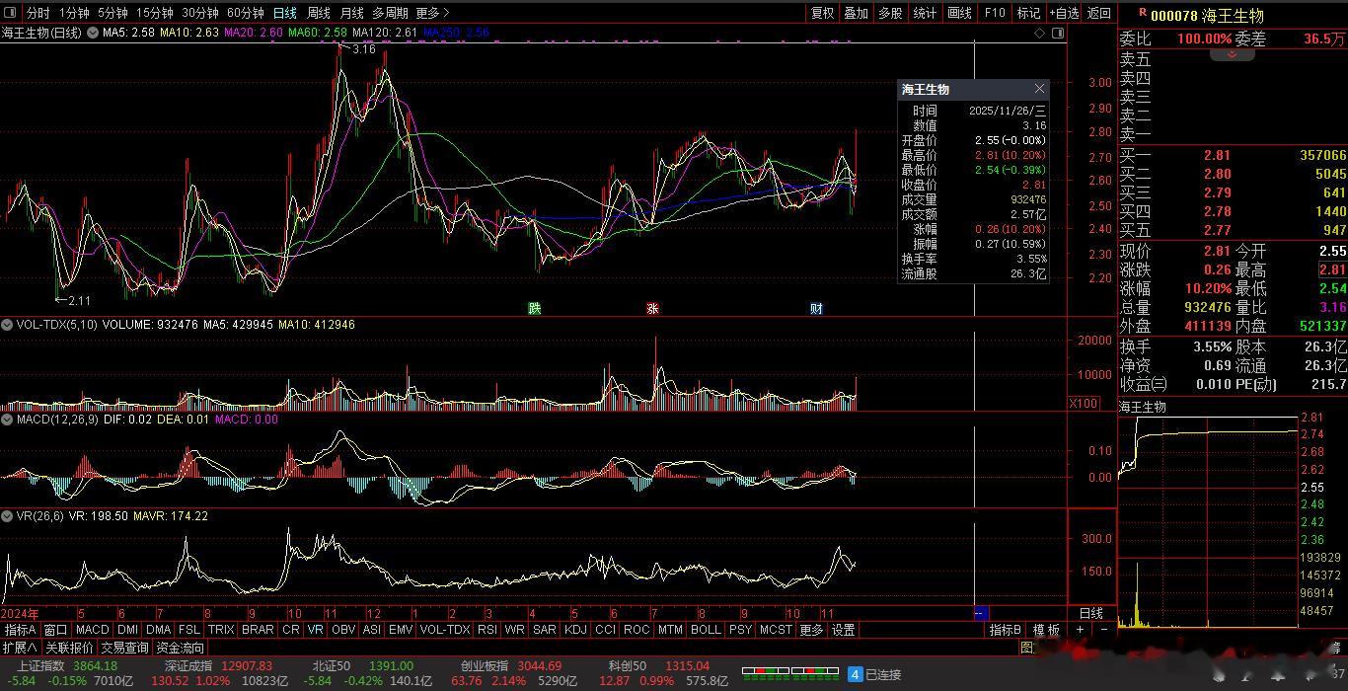Select the KDJ indicator tab
This screenshot has width=1348, height=691.
click(x=575, y=630)
